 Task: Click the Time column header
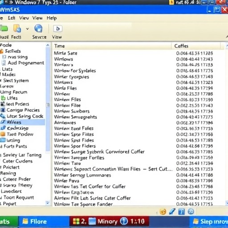click(x=112, y=46)
